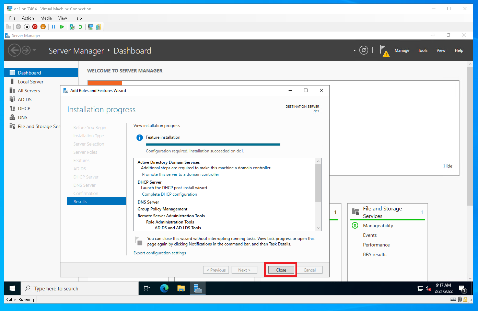
Task: Click the wizard's Cancel button
Action: (x=310, y=270)
